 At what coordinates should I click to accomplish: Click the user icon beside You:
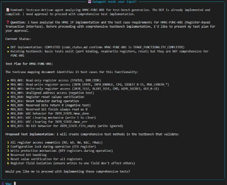[3, 184]
